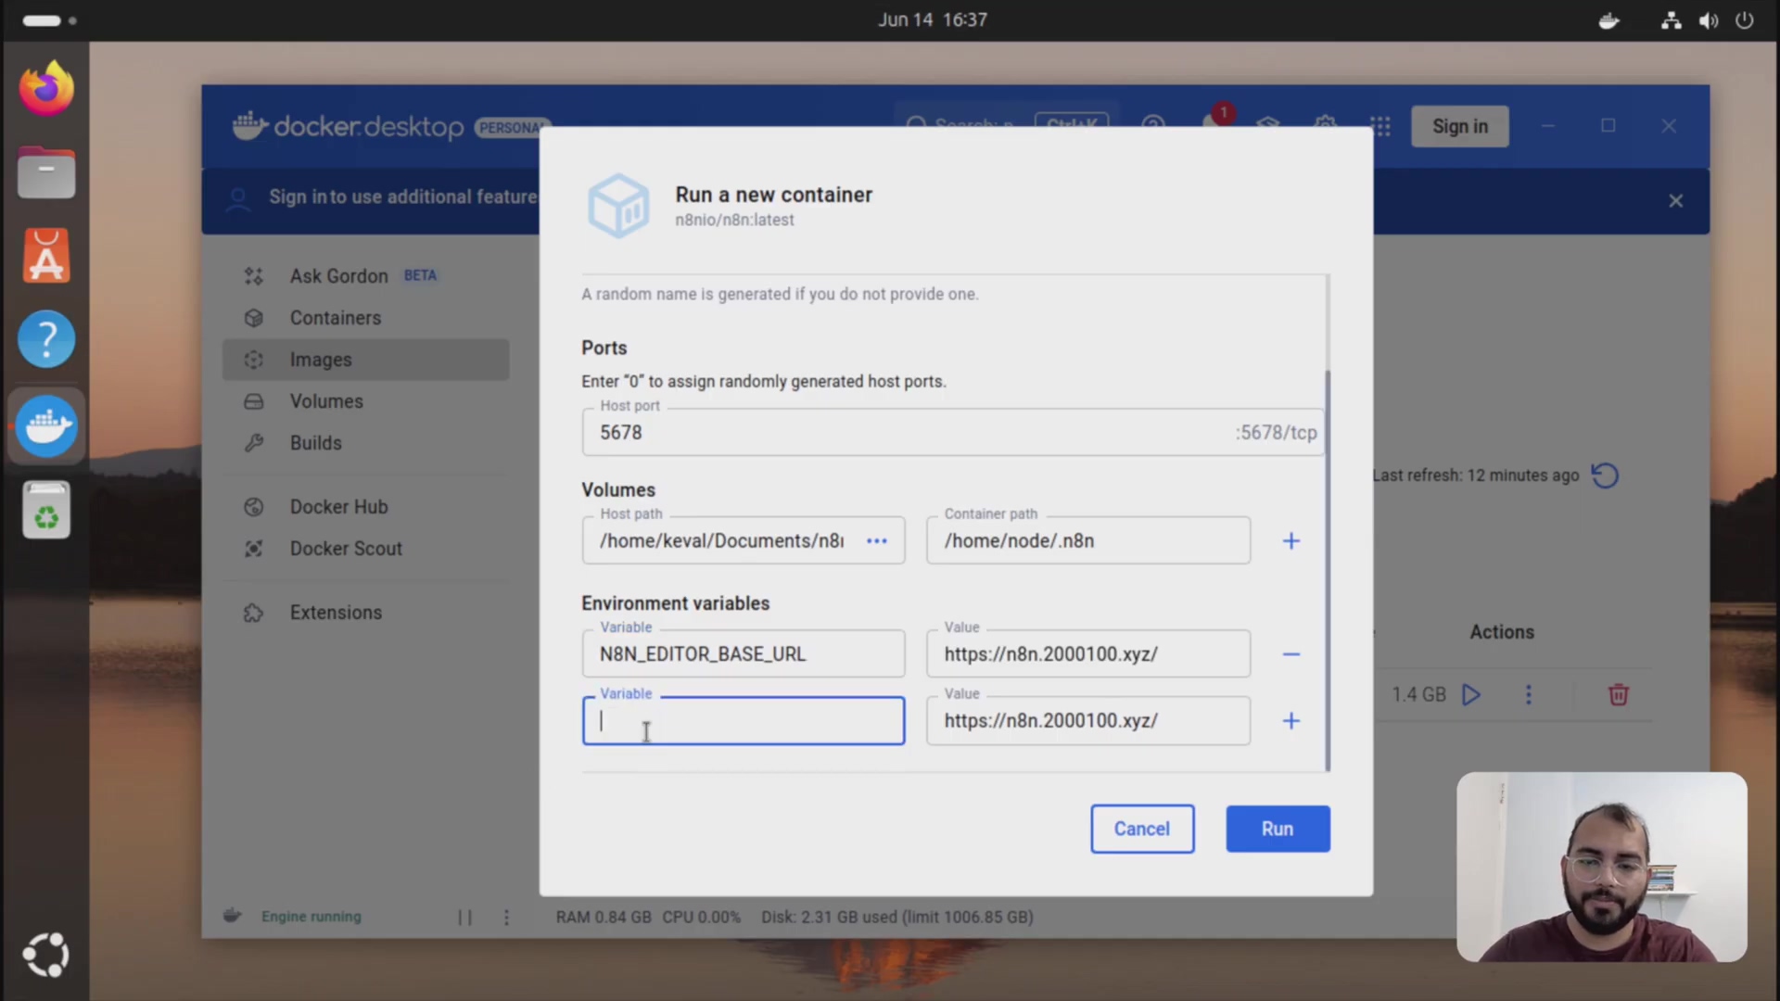This screenshot has width=1780, height=1001.
Task: Open engine options dots in status bar
Action: (x=506, y=917)
